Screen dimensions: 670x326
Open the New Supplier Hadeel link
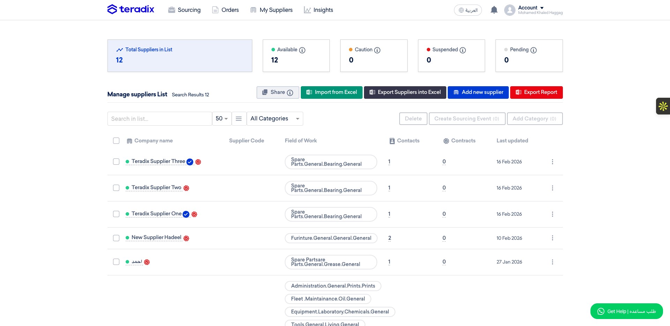tap(156, 237)
